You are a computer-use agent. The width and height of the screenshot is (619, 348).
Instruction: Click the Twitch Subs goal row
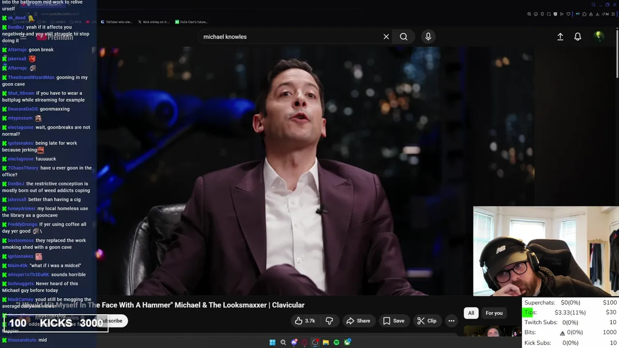click(571, 322)
